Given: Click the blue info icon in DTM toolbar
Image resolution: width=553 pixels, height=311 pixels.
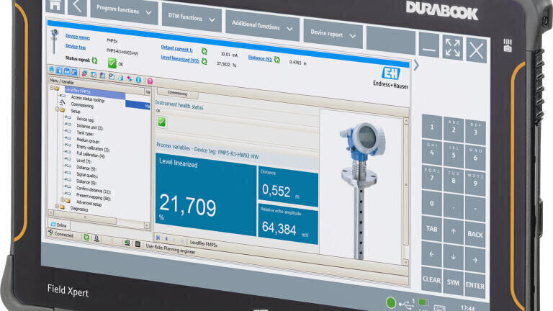Looking at the screenshot, I should (138, 80).
